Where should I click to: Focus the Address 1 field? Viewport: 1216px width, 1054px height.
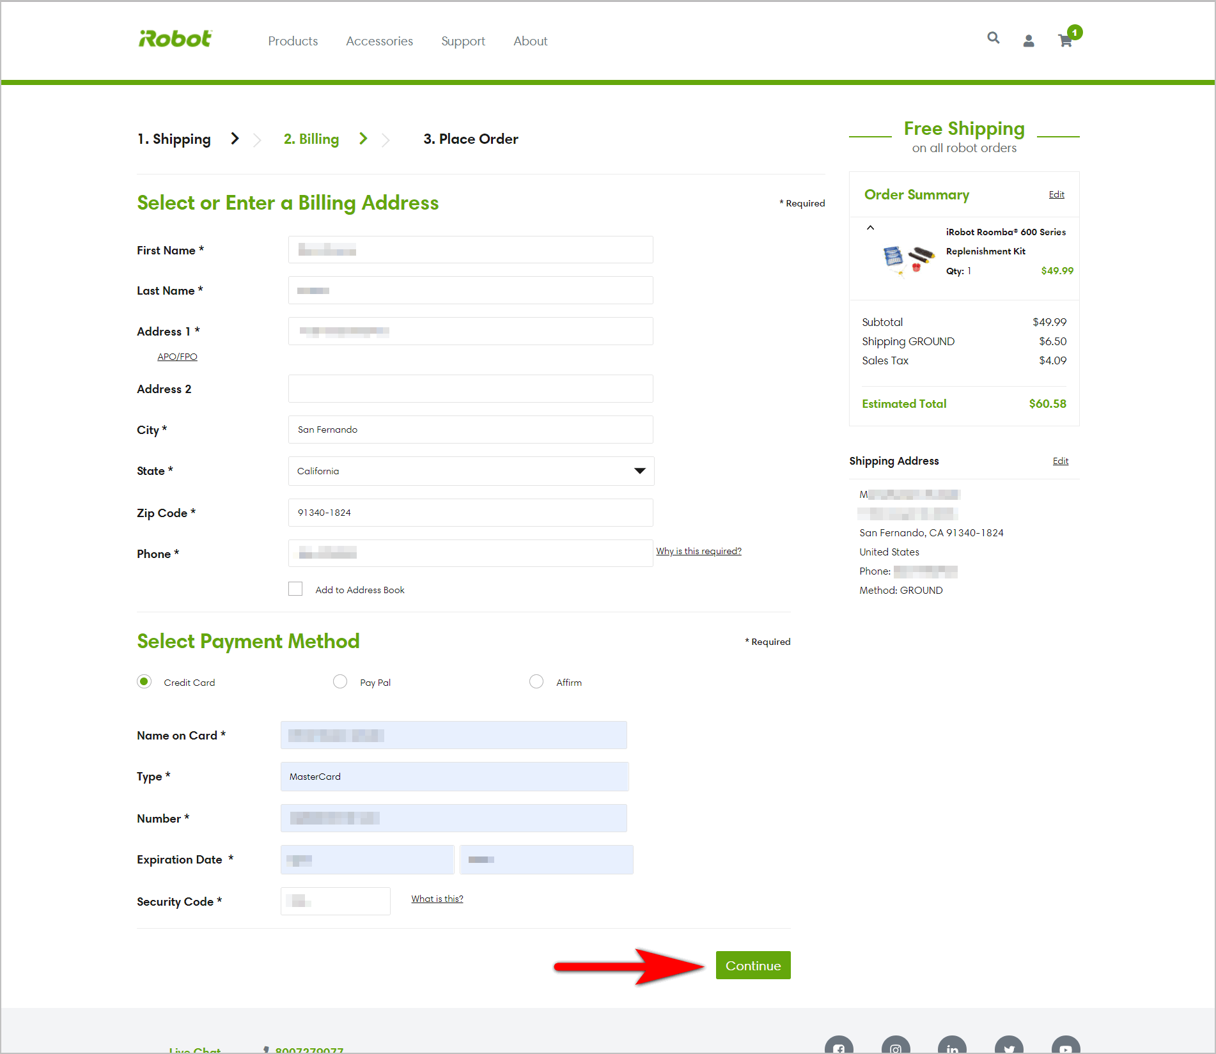click(471, 331)
